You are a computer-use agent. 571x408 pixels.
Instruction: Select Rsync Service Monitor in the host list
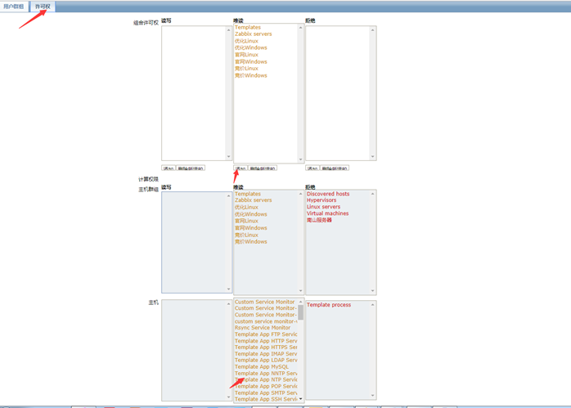[263, 328]
